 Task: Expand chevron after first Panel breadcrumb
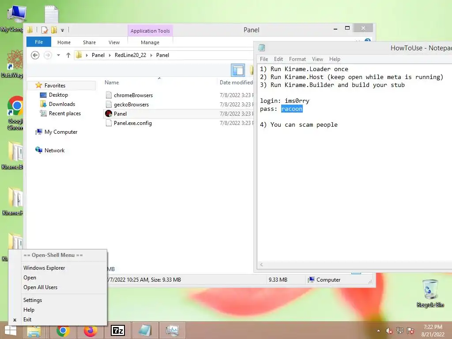110,55
